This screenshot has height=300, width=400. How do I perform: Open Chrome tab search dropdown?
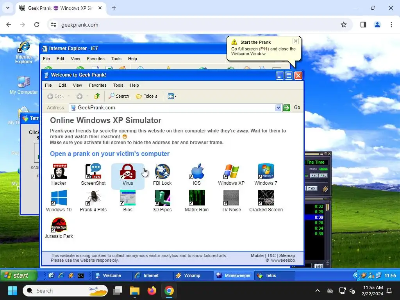coord(8,8)
